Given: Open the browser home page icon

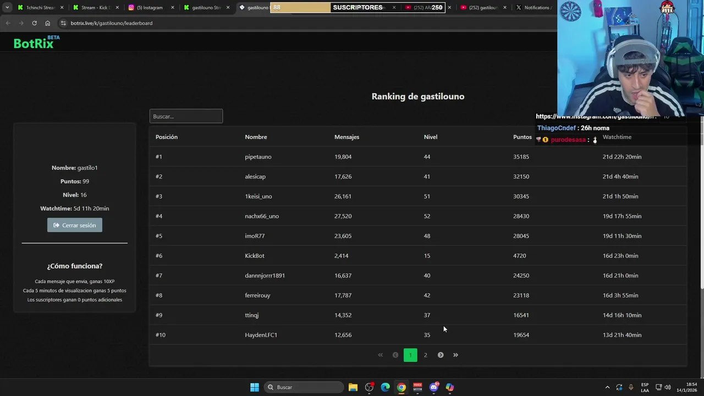Looking at the screenshot, I should [x=47, y=23].
